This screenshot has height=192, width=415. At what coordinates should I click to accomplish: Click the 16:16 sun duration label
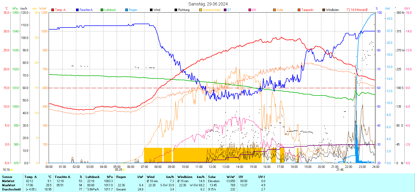pos(6,170)
